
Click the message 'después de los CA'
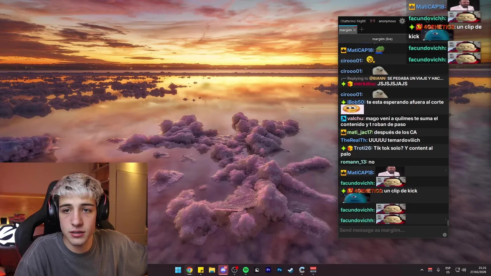tap(395, 132)
